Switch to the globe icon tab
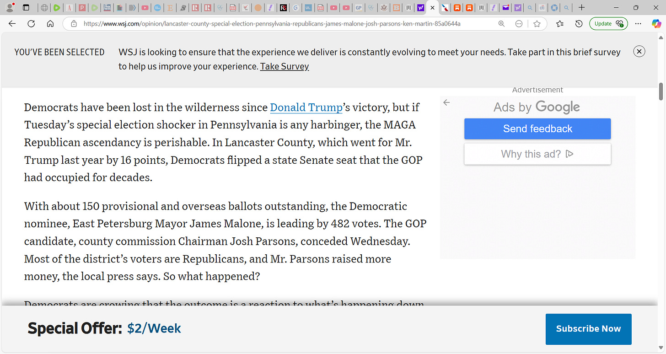The image size is (666, 354). (x=44, y=8)
